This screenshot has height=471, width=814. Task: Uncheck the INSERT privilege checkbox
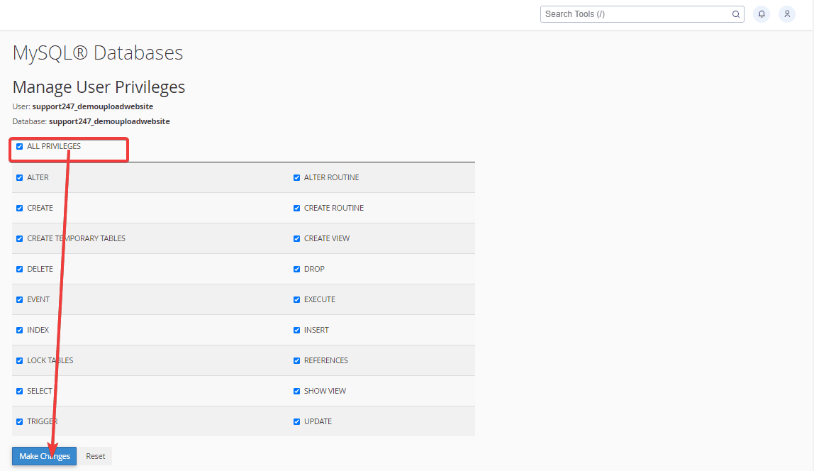click(x=297, y=331)
